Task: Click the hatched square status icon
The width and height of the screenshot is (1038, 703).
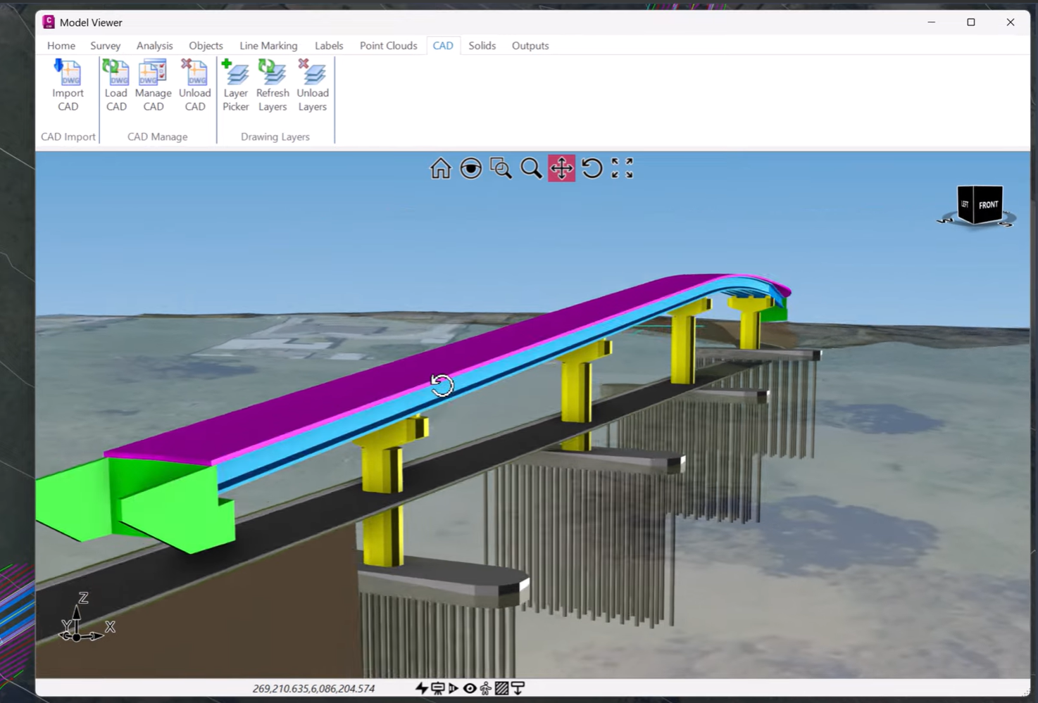Action: click(x=501, y=688)
